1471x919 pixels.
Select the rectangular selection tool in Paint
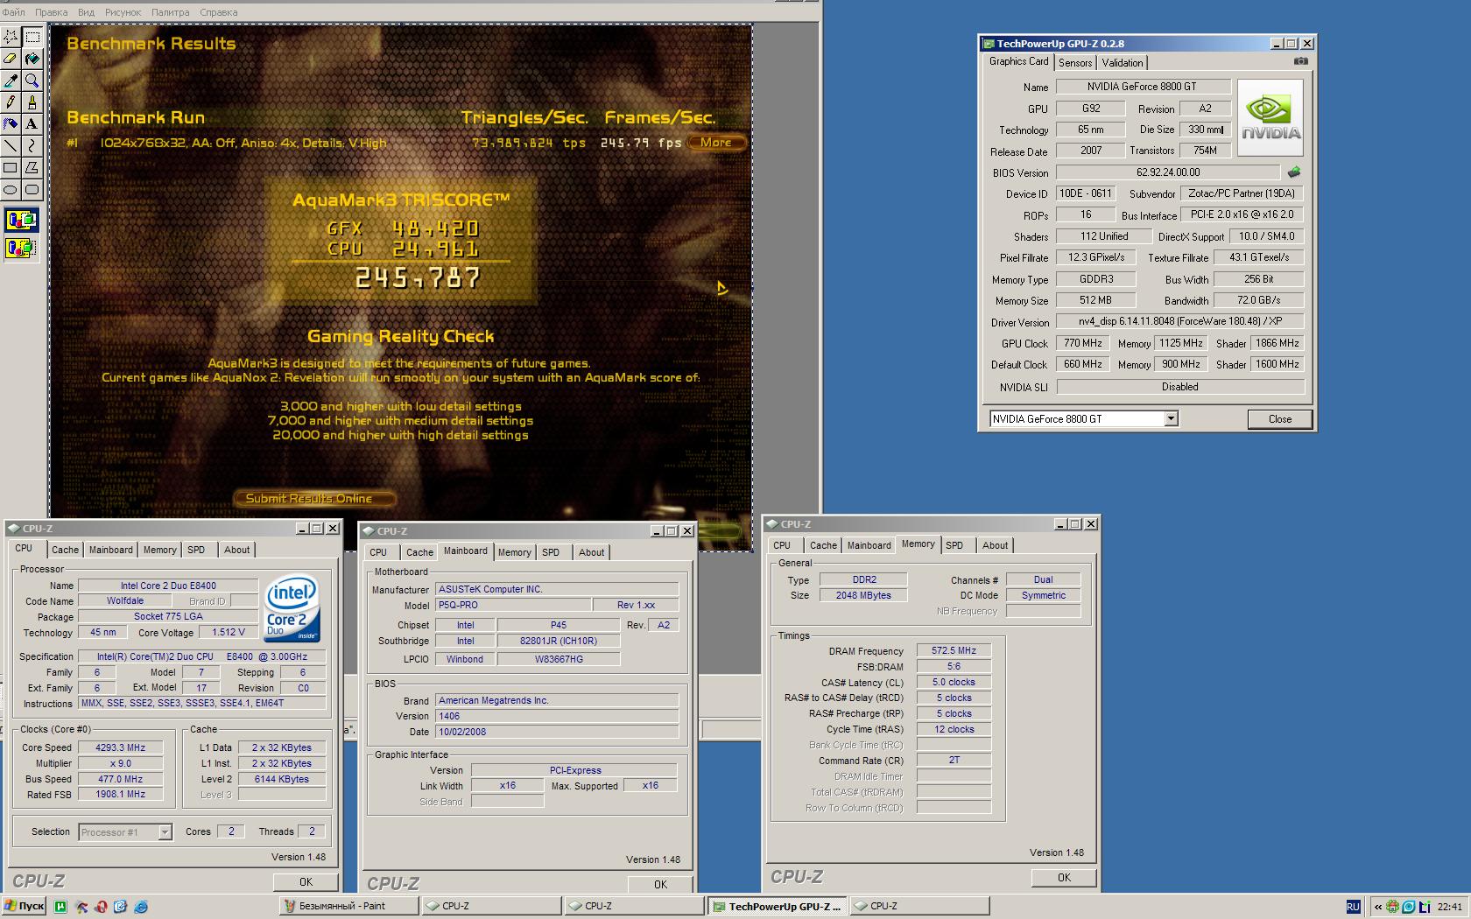[32, 36]
